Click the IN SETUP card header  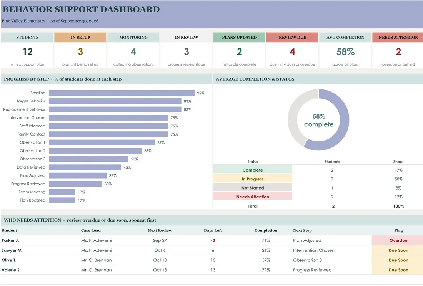(x=80, y=38)
